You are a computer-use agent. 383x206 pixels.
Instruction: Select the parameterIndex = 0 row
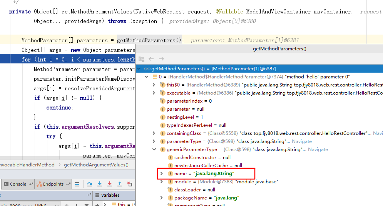tap(189, 101)
